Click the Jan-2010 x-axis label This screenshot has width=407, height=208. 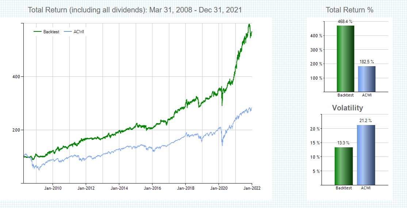tap(53, 188)
